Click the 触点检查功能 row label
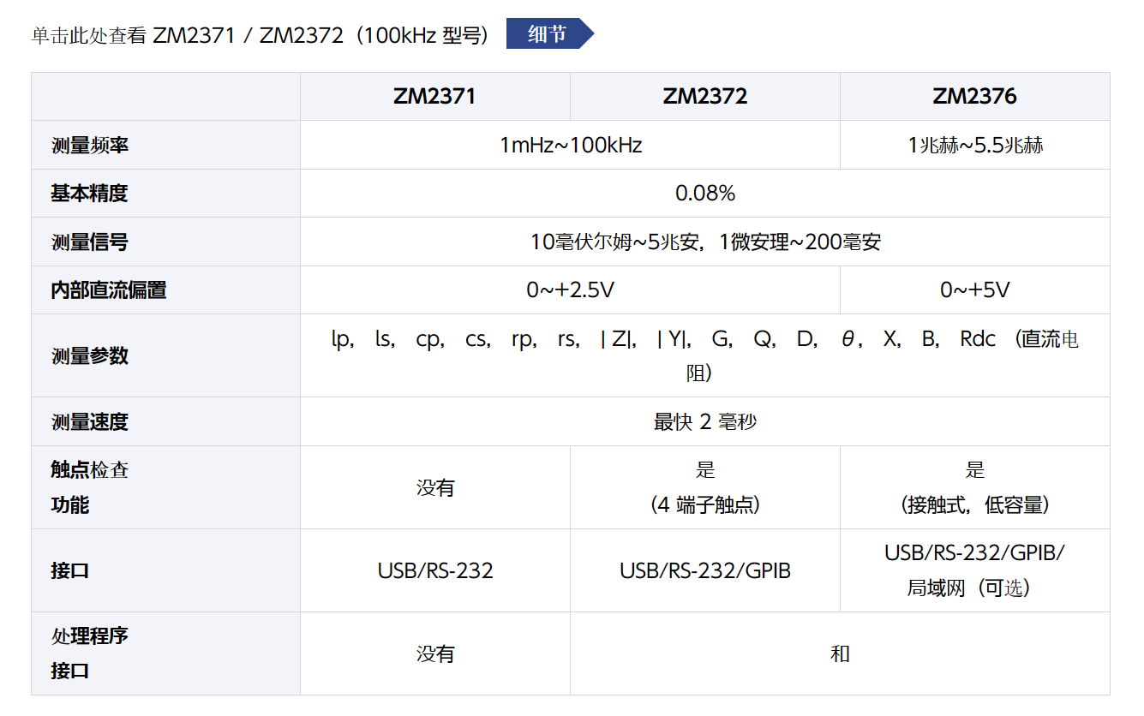Image resolution: width=1144 pixels, height=716 pixels. [90, 487]
